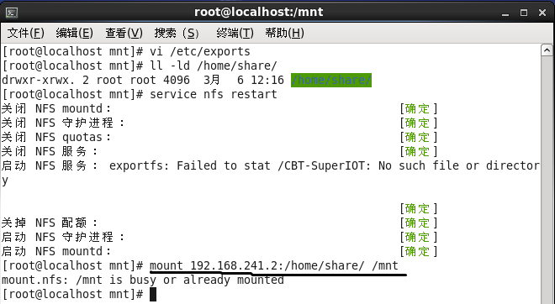Click the 'll -ld /home/share/' command
The width and height of the screenshot is (555, 304).
[214, 66]
